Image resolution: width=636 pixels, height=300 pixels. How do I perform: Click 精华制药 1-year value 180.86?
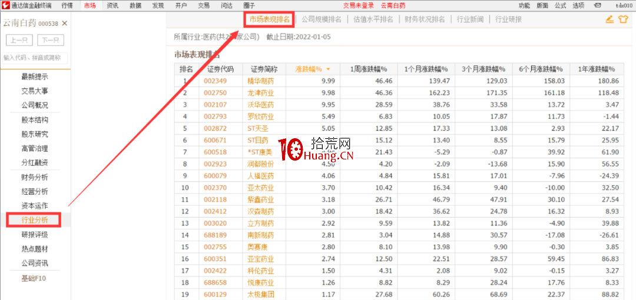point(609,81)
